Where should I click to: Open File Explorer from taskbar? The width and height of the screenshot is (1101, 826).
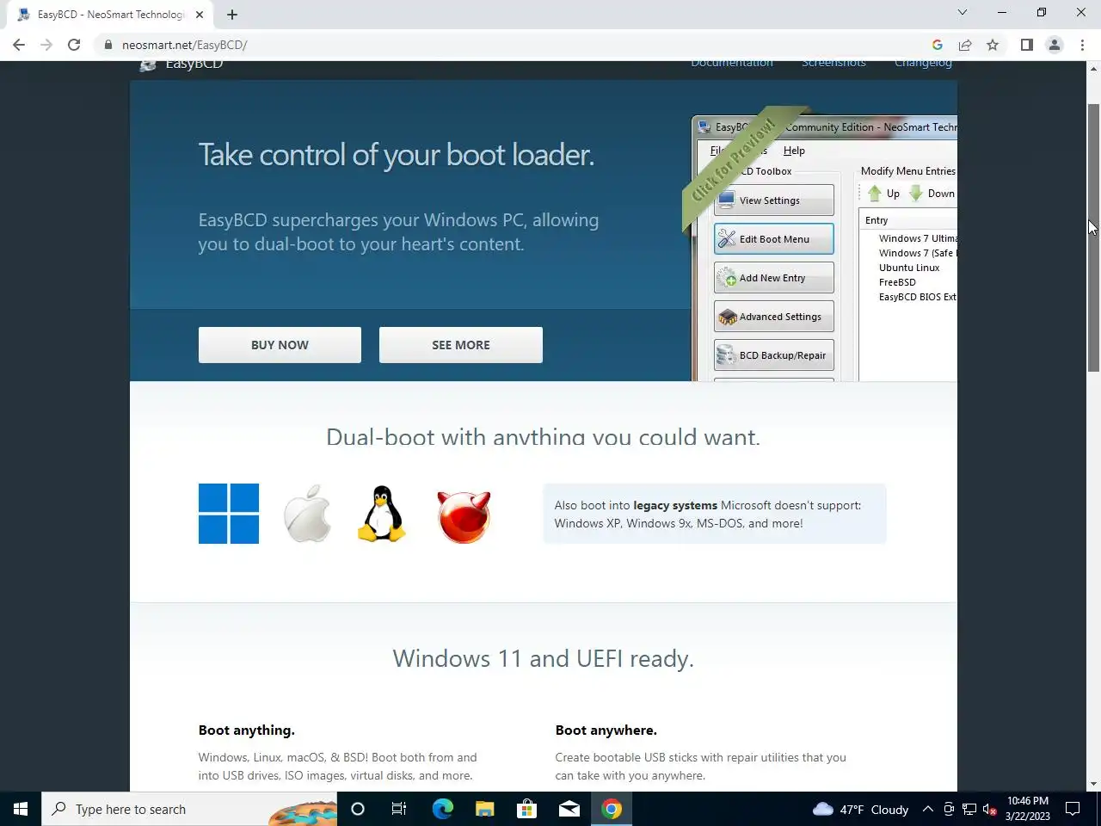click(x=484, y=809)
